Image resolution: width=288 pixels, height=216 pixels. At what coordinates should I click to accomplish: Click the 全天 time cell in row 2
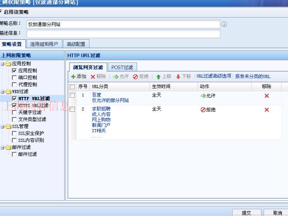157,109
